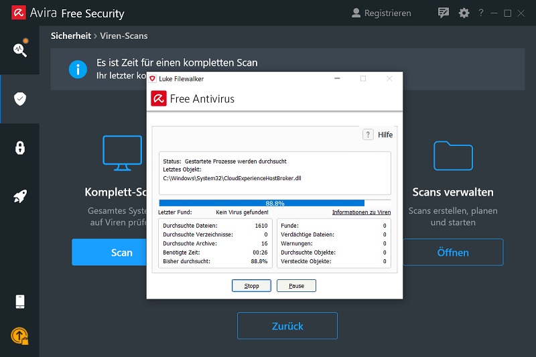This screenshot has width=536, height=357.
Task: Open the Performance rocket icon in sidebar
Action: tap(20, 196)
